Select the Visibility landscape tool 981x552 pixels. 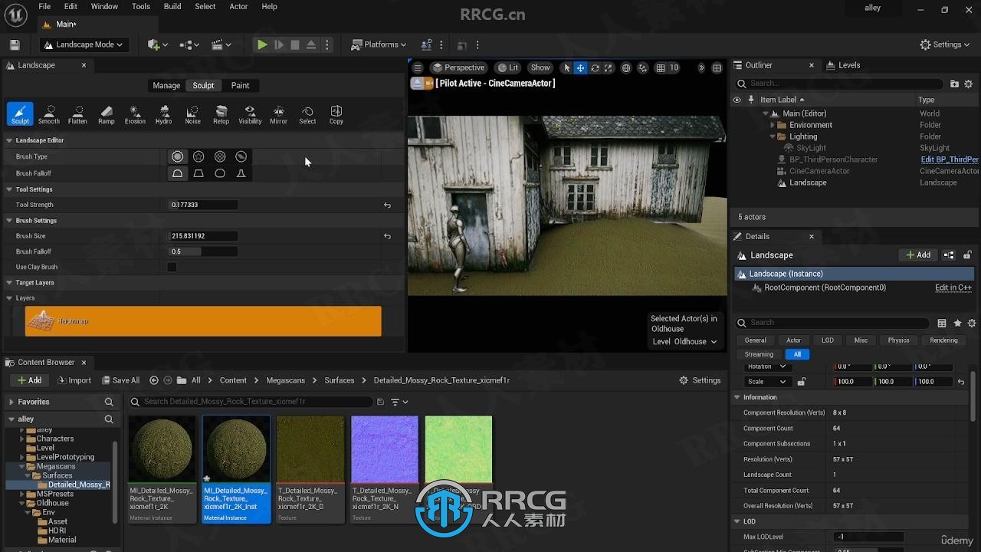point(250,114)
